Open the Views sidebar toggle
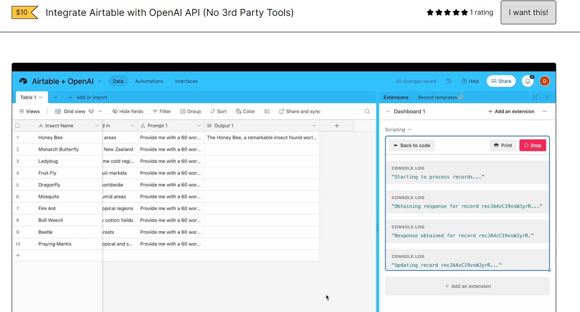Image resolution: width=580 pixels, height=312 pixels. point(29,111)
